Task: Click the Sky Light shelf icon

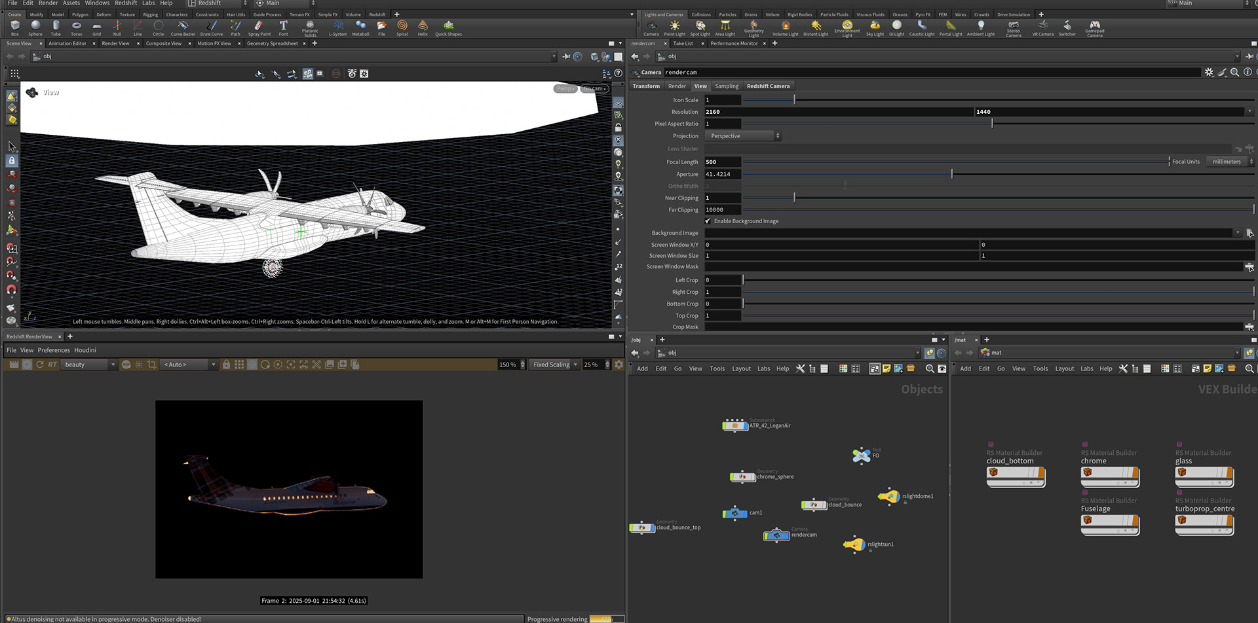Action: 875,27
